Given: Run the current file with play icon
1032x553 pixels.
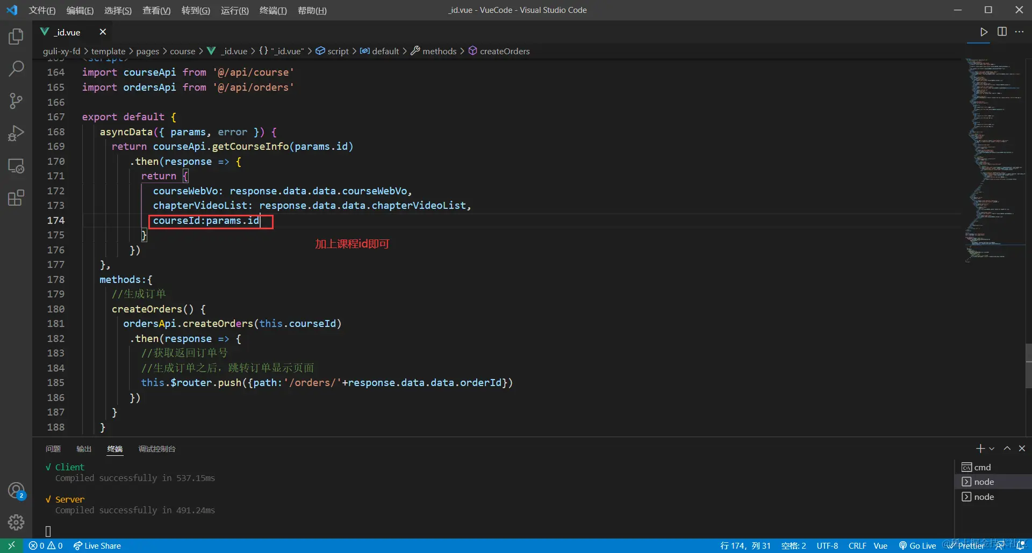Looking at the screenshot, I should tap(984, 32).
